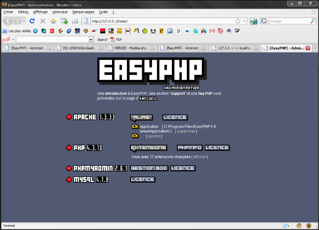Click the Firefox icon in status bar
Viewport: 319px width, 230px height.
(309, 226)
